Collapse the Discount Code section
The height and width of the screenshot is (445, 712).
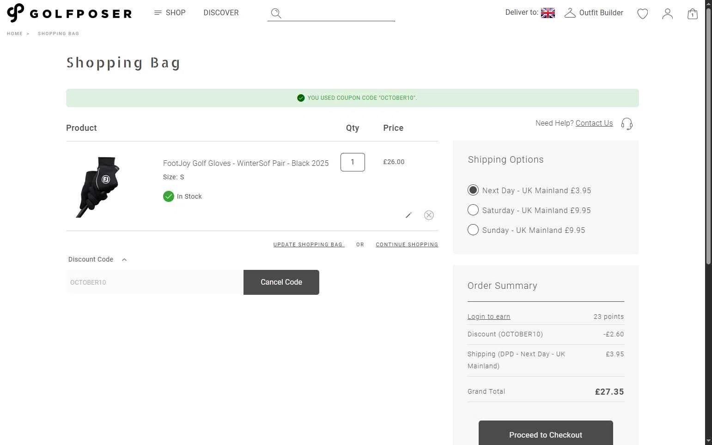(97, 260)
